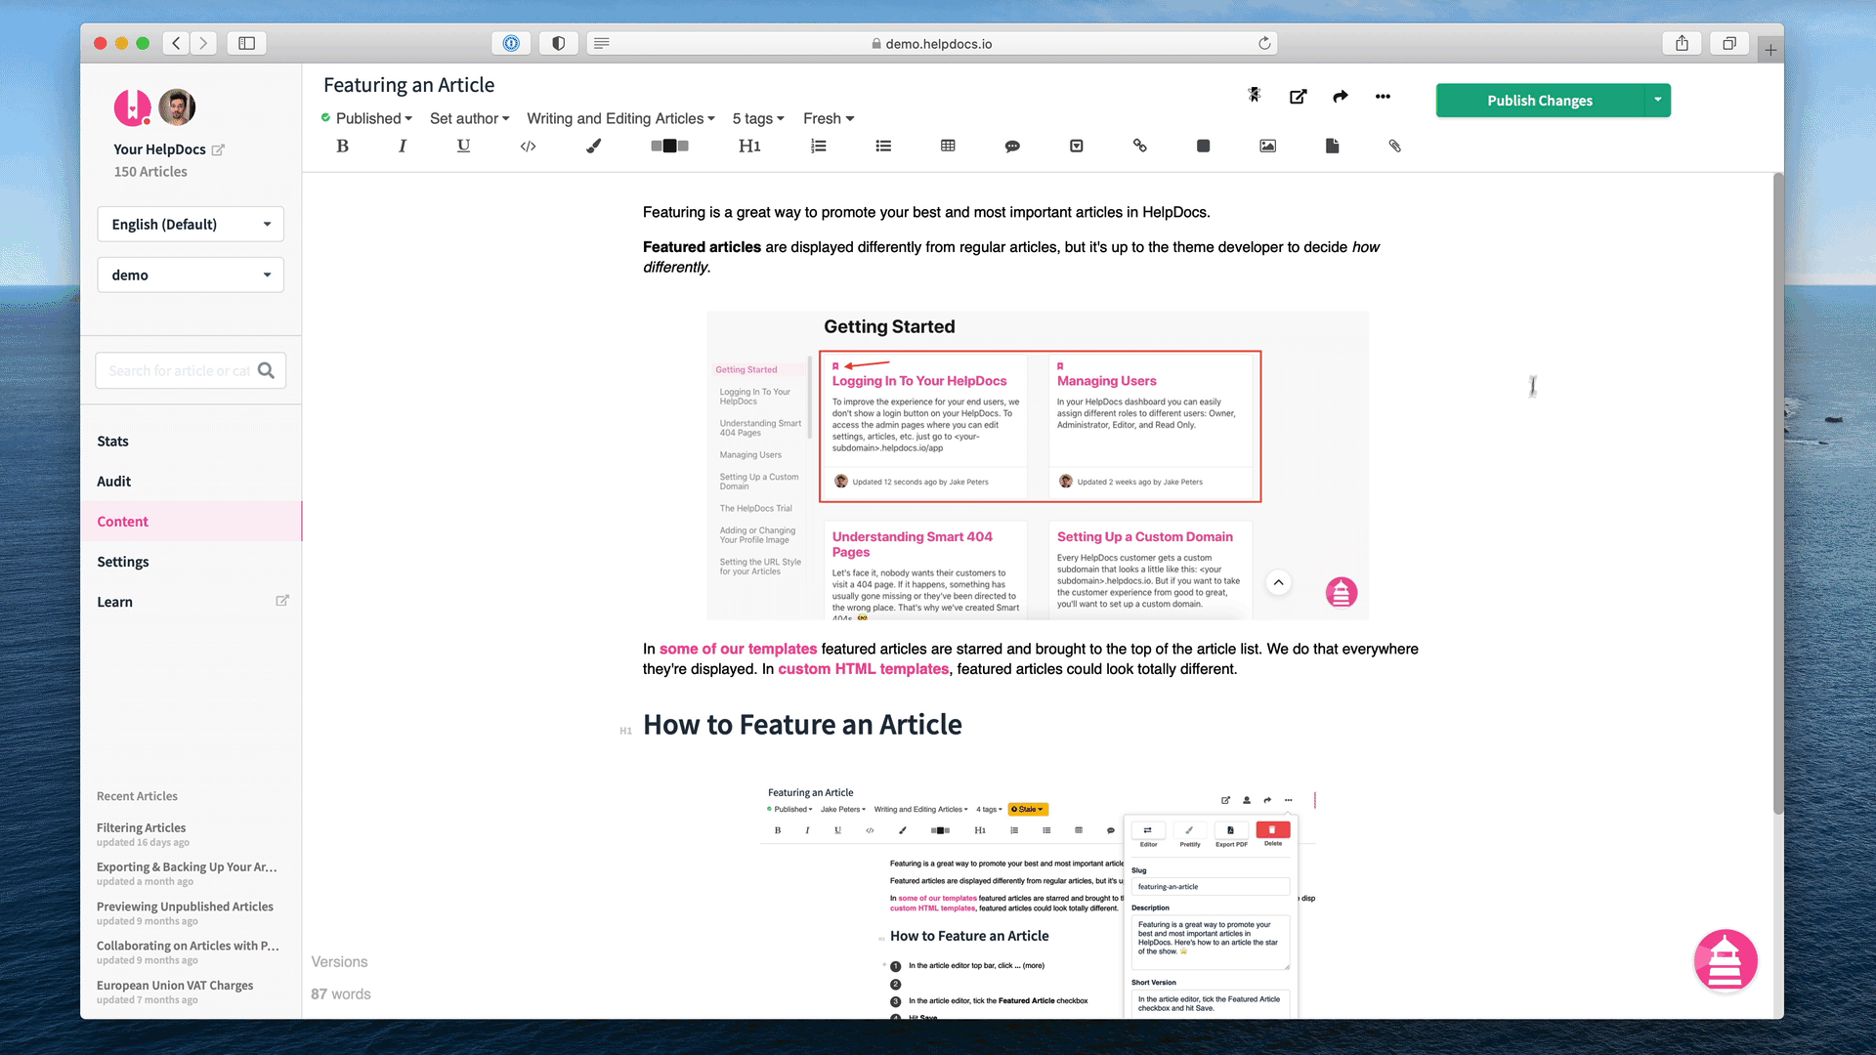Viewport: 1876px width, 1055px height.
Task: Insert a numbered list
Action: pyautogui.click(x=819, y=146)
